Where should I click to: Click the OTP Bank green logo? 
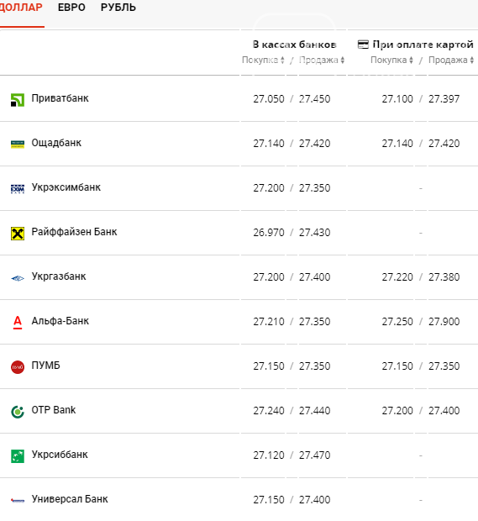pyautogui.click(x=18, y=412)
